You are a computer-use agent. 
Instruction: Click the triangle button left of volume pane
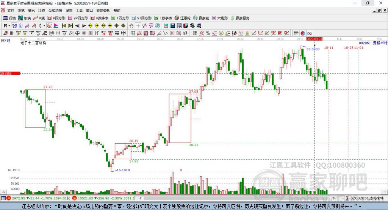pos(3,192)
